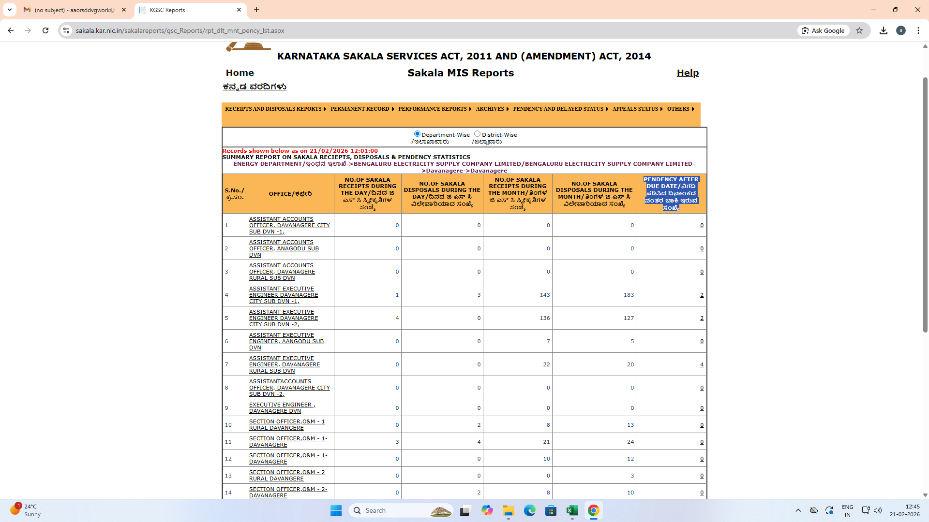This screenshot has width=929, height=522.
Task: Select the District-Wise radio button
Action: [x=477, y=134]
